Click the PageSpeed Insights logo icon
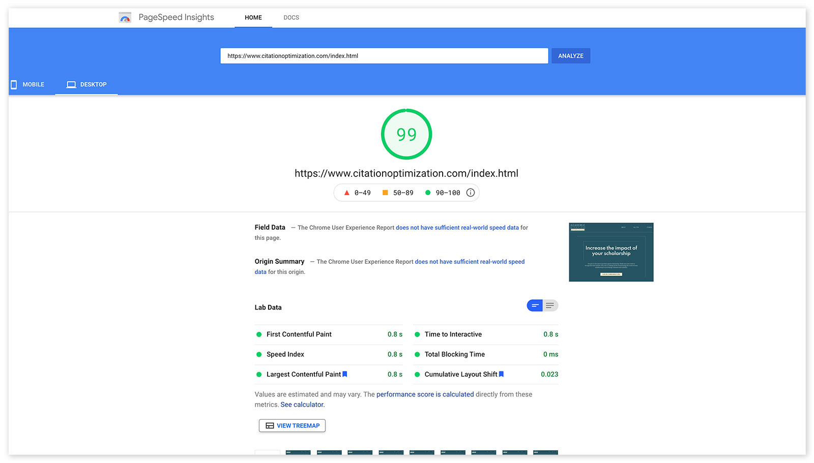The height and width of the screenshot is (463, 814). tap(125, 18)
